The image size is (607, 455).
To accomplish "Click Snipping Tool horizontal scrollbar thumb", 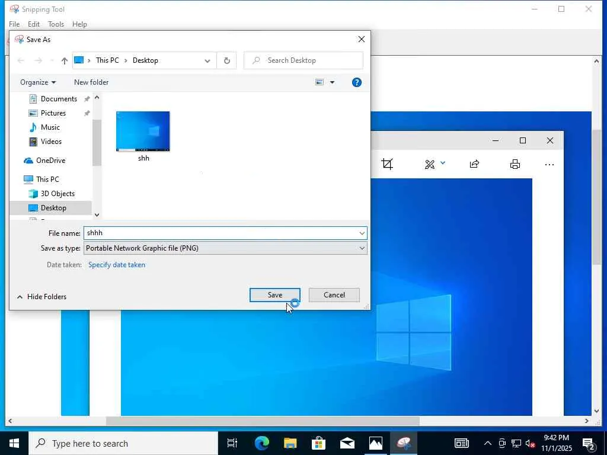I will [263, 421].
